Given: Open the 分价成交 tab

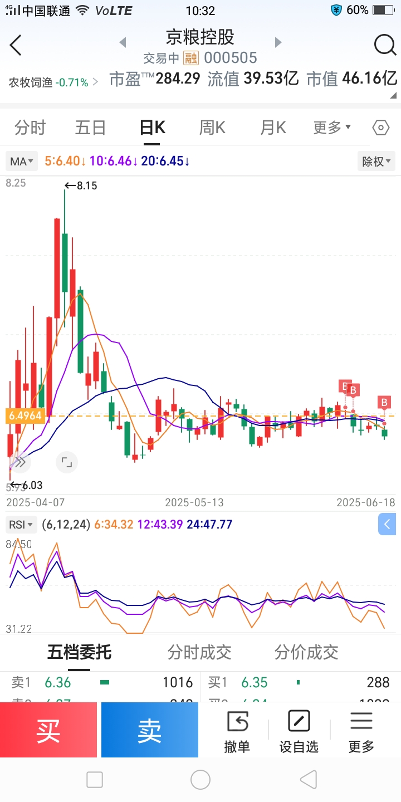Looking at the screenshot, I should click(306, 652).
